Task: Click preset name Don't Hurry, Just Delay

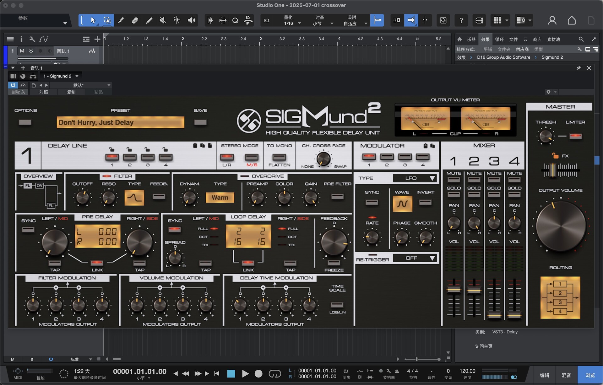Action: pyautogui.click(x=120, y=122)
